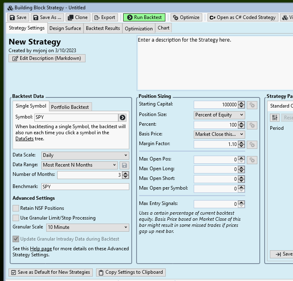Viewport: 293px width, 281px height.
Task: Switch to the Backtest Results tab
Action: pyautogui.click(x=103, y=28)
